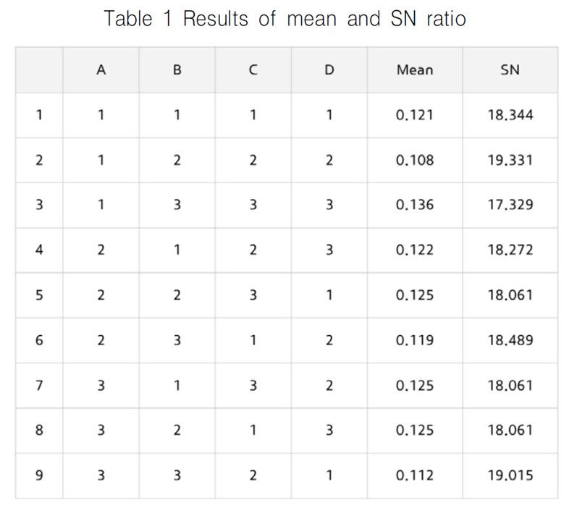
Task: Select the column B header cell
Action: (x=177, y=70)
